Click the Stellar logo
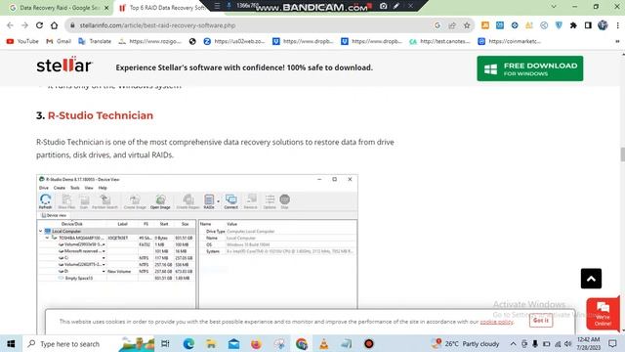This screenshot has height=352, width=625. point(64,65)
